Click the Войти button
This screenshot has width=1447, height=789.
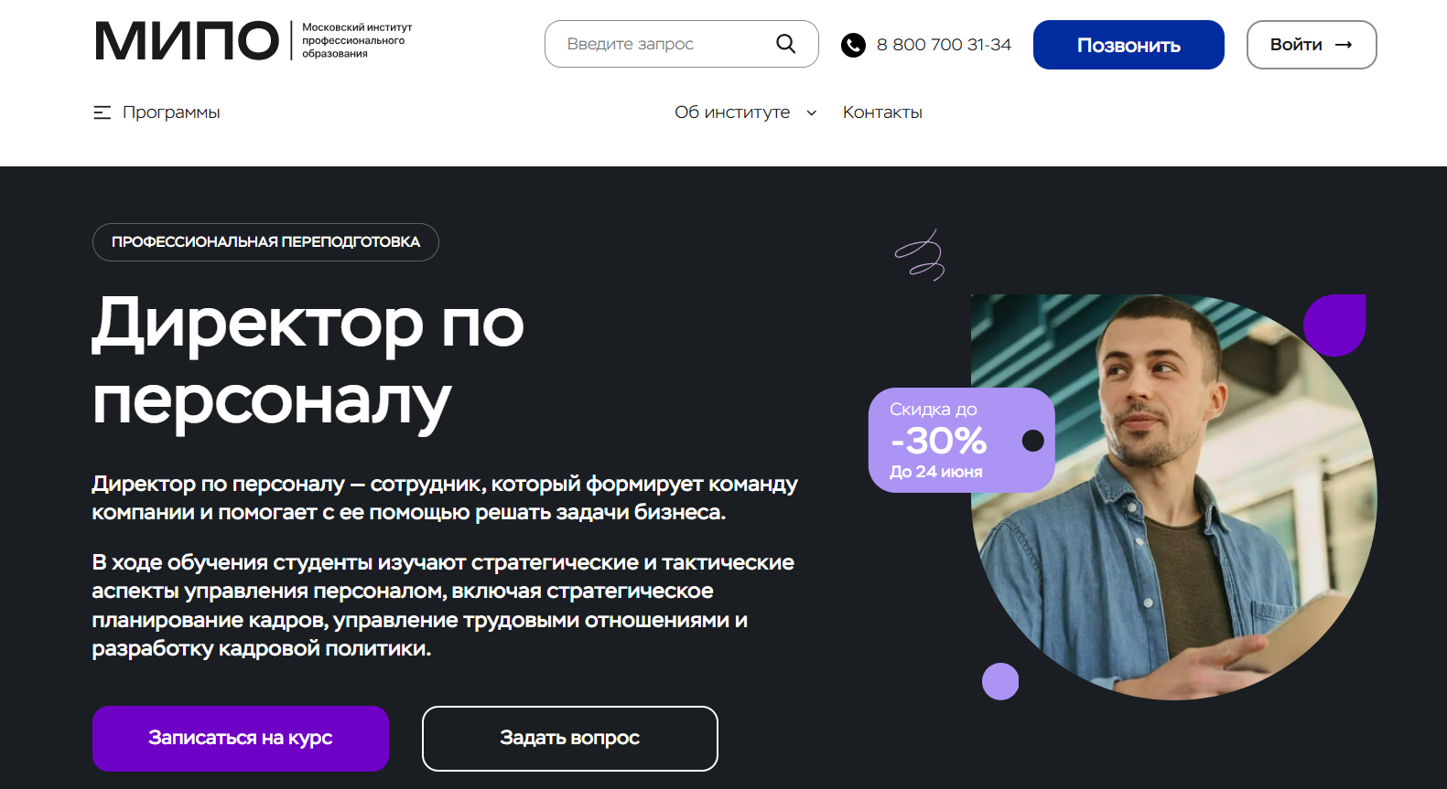pyautogui.click(x=1312, y=45)
